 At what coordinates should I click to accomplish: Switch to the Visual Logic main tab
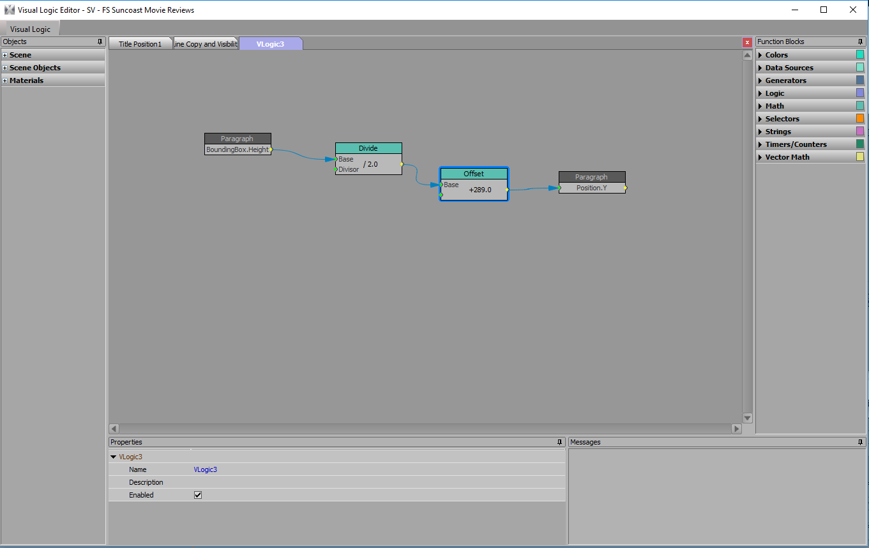point(30,29)
